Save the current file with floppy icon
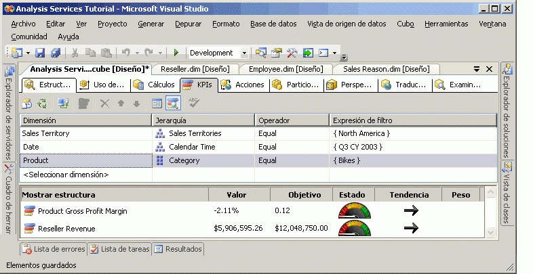 pyautogui.click(x=40, y=53)
